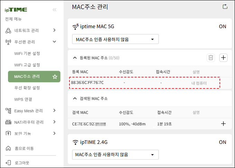Click the plus button to add registered MAC

point(223,57)
